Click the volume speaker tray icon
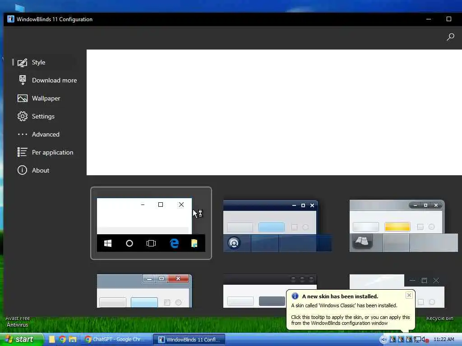The height and width of the screenshot is (346, 462). pos(425,340)
